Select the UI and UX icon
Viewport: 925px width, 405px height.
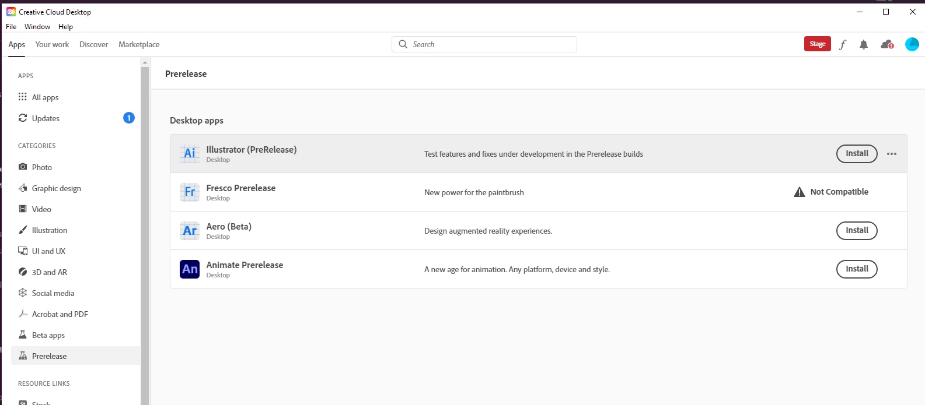(23, 251)
